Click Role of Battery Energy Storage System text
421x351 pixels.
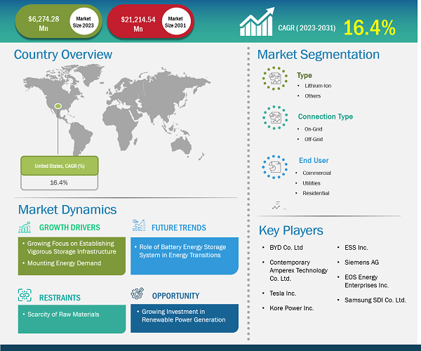[182, 251]
